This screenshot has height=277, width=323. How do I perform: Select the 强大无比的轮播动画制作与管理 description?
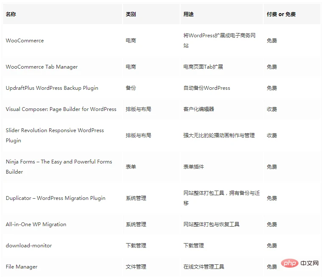point(219,136)
